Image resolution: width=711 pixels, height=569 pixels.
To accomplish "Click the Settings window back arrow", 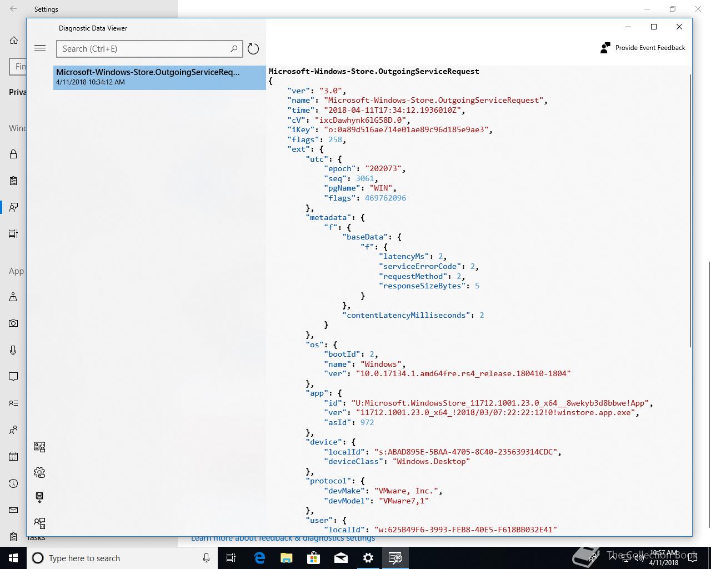I will tap(13, 9).
